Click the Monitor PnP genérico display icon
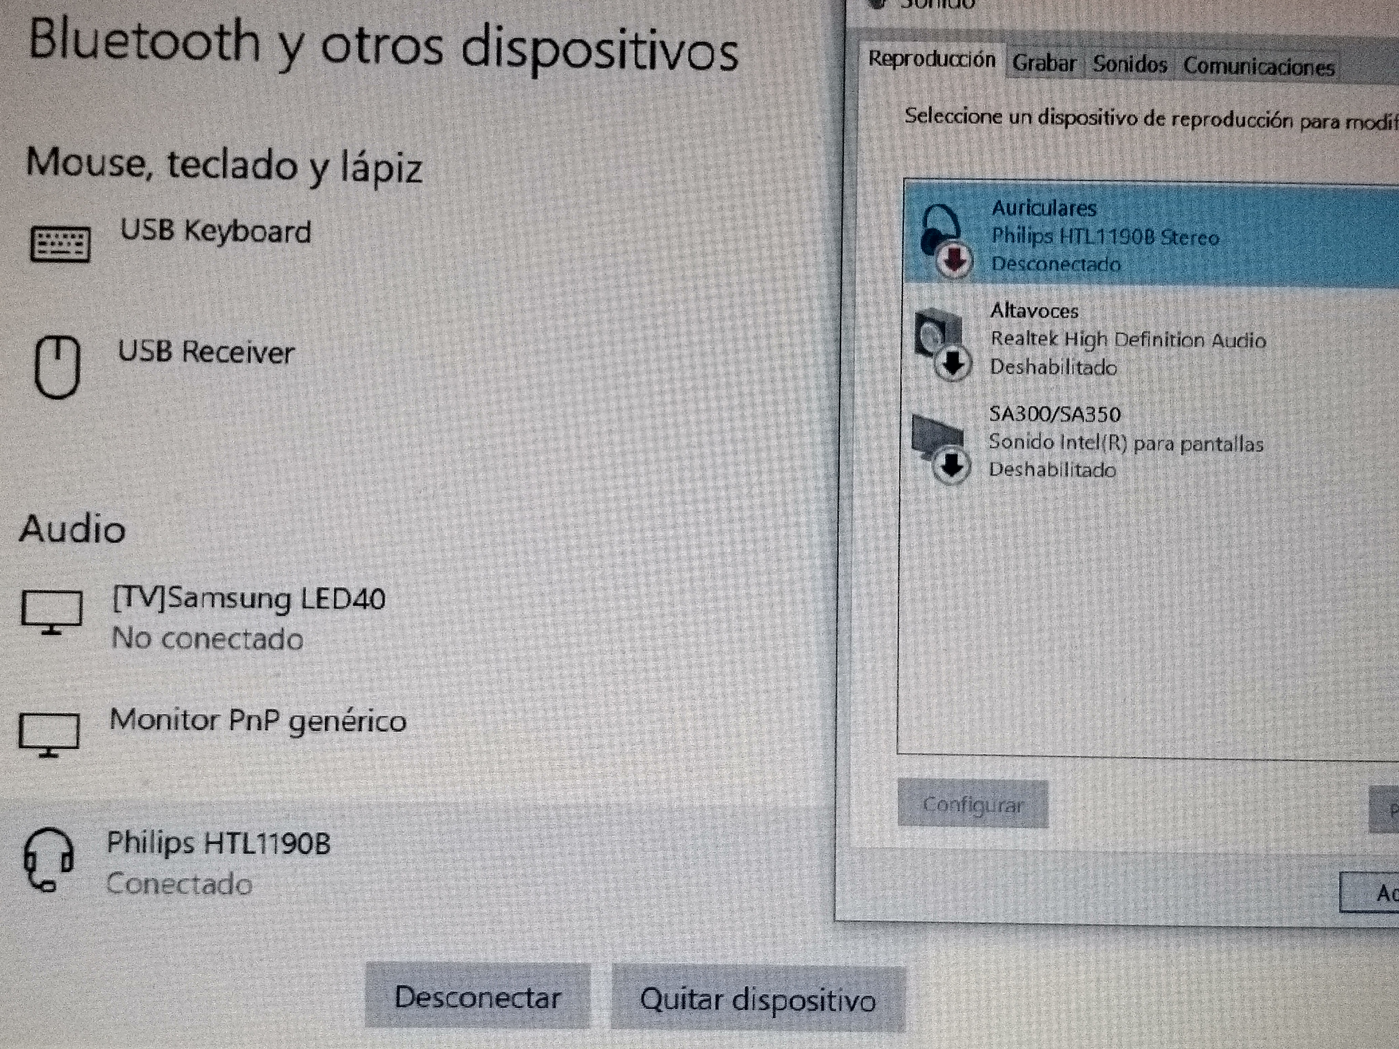The width and height of the screenshot is (1399, 1049). pos(49,735)
